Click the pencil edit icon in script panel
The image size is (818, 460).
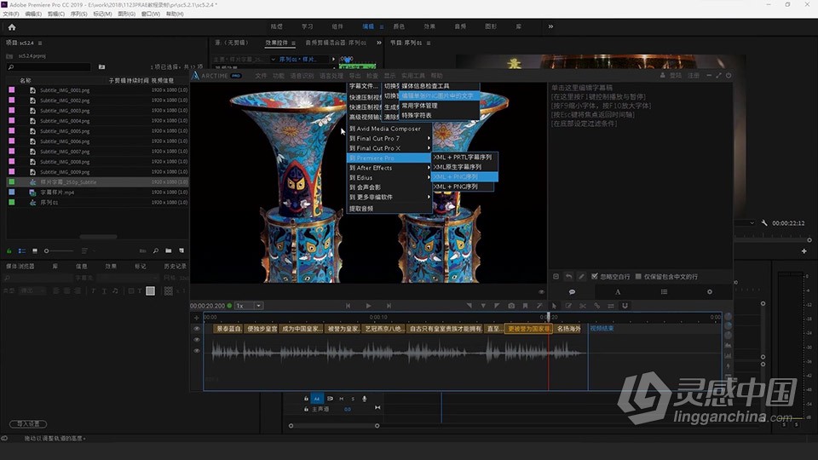click(x=581, y=276)
